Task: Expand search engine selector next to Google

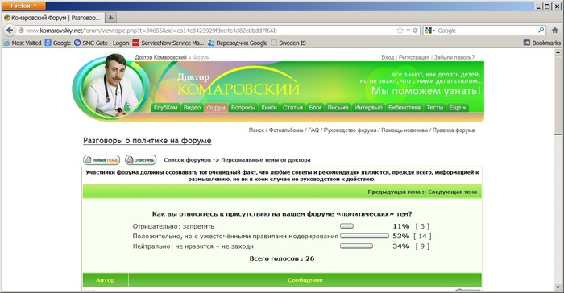Action: click(430, 31)
